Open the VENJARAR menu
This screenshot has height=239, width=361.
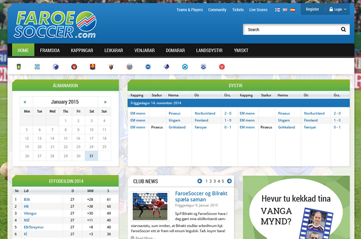point(144,51)
